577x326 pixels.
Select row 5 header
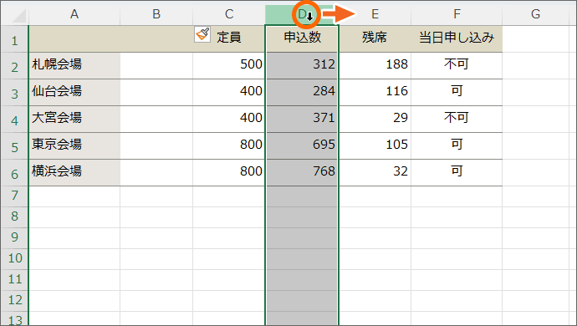pos(15,146)
